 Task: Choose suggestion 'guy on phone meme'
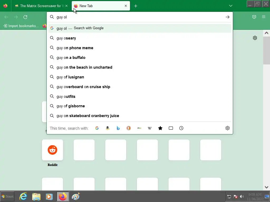(x=140, y=48)
